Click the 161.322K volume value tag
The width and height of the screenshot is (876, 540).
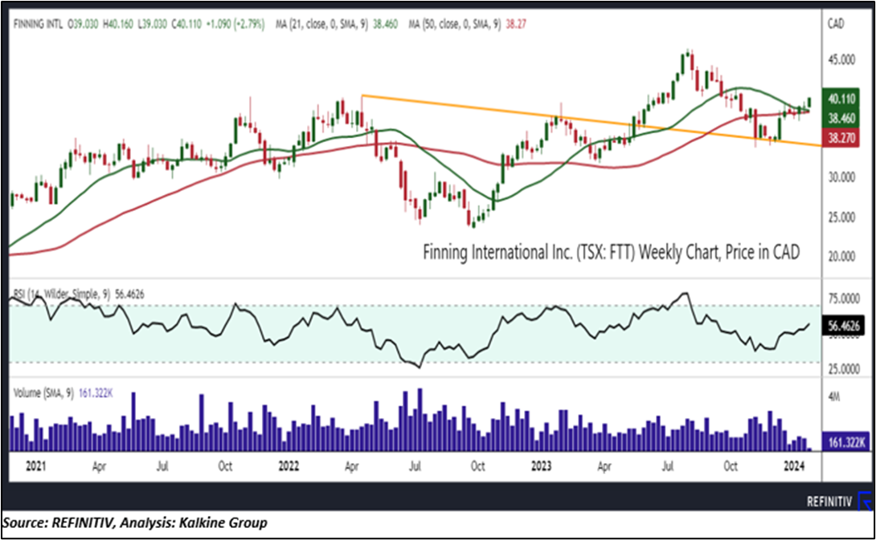(x=845, y=442)
